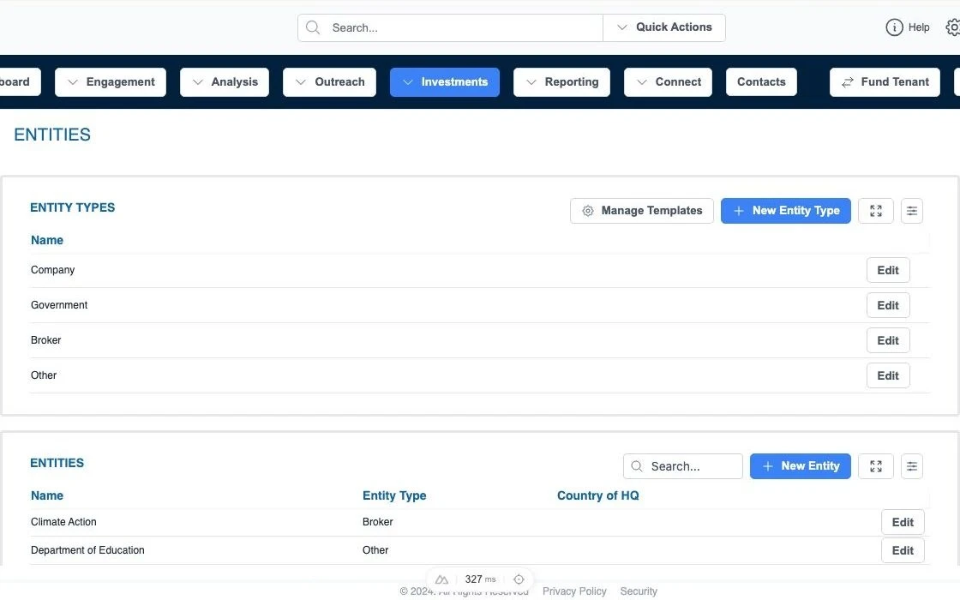This screenshot has height=600, width=960.
Task: Click the search magnifier icon in top bar
Action: click(312, 27)
